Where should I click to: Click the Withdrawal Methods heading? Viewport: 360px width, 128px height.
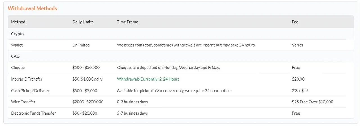click(x=32, y=8)
